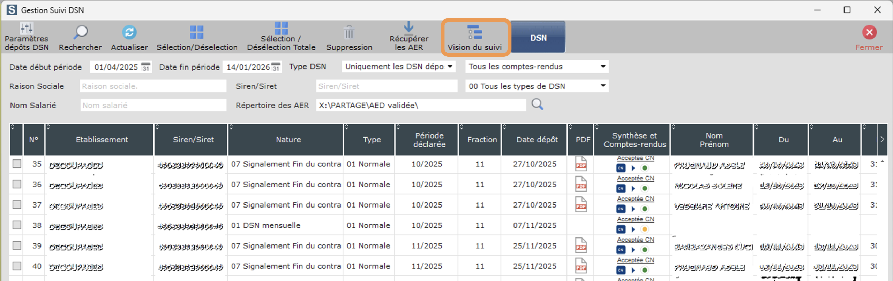Click the red Fermer button
893x281 pixels.
[x=869, y=33]
